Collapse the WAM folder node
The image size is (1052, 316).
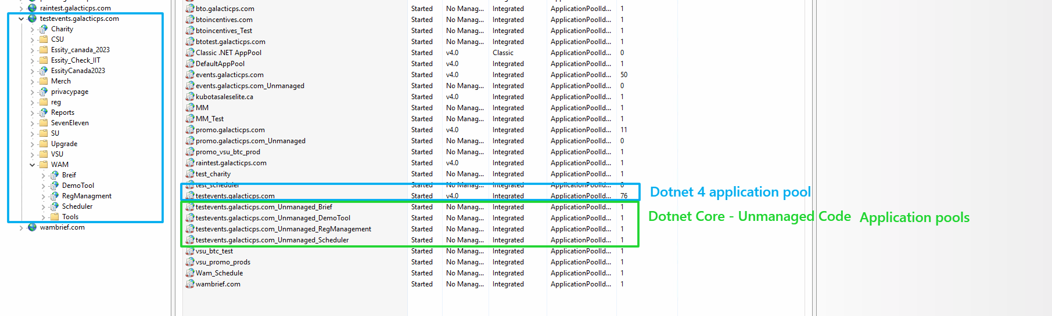pos(33,165)
